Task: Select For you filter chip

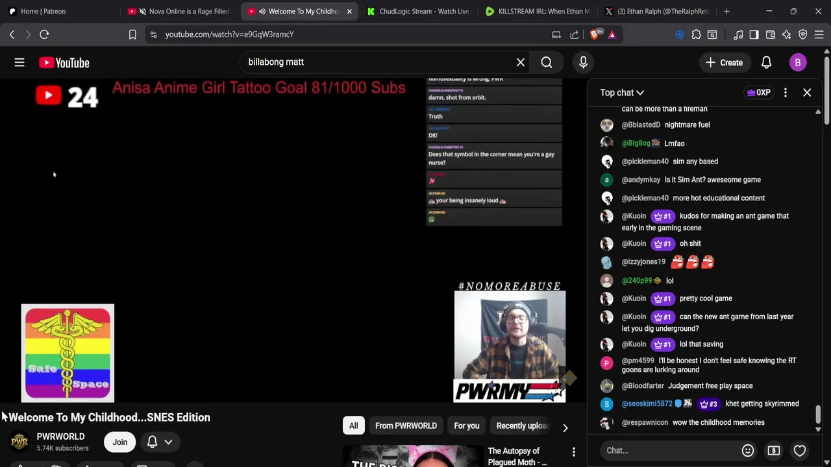Action: coord(466,426)
